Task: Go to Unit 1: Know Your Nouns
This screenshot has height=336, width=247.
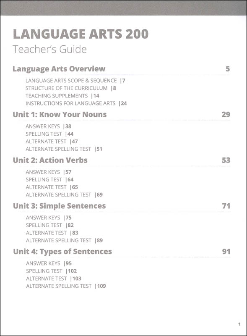Action: pyautogui.click(x=60, y=114)
